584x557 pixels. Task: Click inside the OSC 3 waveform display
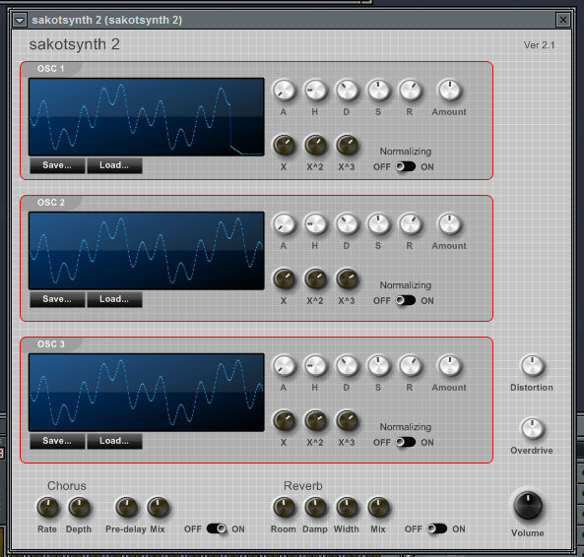(x=147, y=393)
